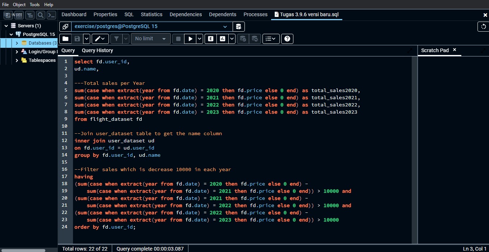The height and width of the screenshot is (252, 489).
Task: Open the edit pencil dropdown
Action: (100, 39)
